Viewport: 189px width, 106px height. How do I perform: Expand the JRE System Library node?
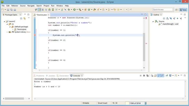pos(7,32)
